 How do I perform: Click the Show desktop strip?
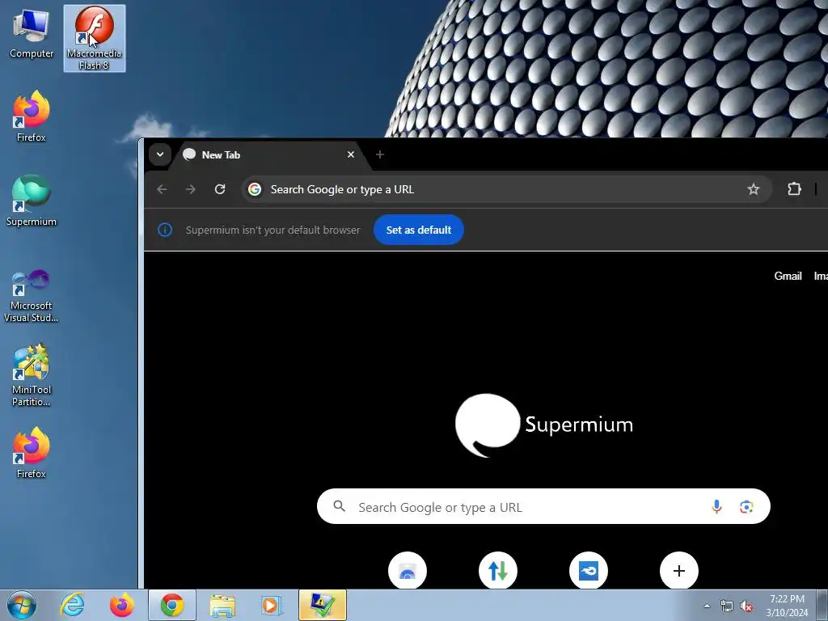822,605
